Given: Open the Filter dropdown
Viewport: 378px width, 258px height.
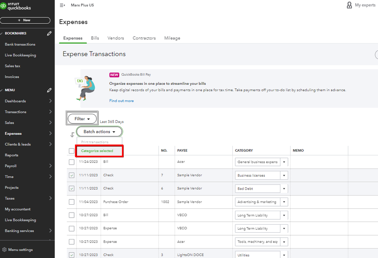Looking at the screenshot, I should (82, 119).
